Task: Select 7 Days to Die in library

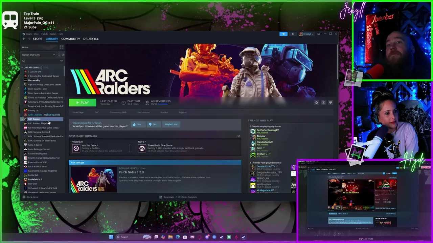Action: [x=35, y=72]
